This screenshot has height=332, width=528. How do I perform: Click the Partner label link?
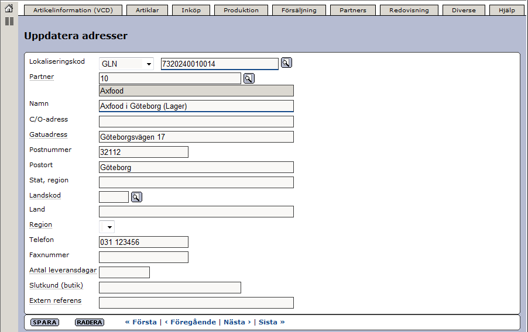coord(42,77)
